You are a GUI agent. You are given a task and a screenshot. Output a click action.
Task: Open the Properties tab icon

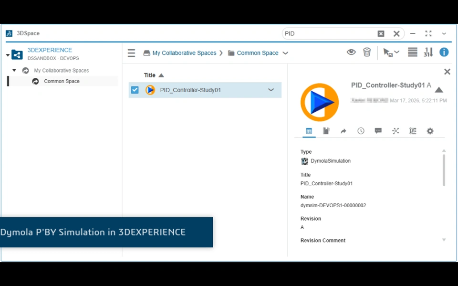point(309,131)
